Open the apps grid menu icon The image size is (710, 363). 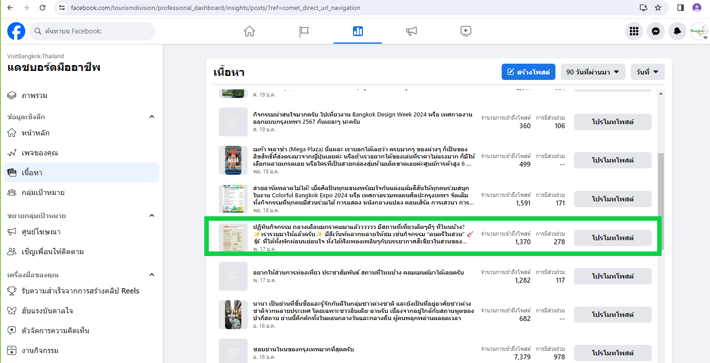pyautogui.click(x=634, y=31)
